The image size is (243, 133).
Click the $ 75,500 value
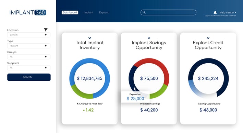(x=149, y=78)
